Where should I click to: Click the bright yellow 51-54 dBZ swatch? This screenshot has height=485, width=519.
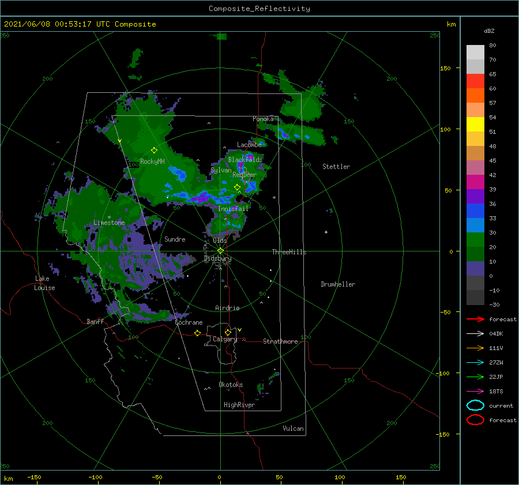[475, 124]
